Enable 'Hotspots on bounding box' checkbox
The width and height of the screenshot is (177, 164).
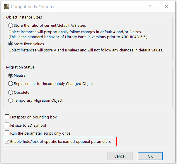tap(7, 117)
